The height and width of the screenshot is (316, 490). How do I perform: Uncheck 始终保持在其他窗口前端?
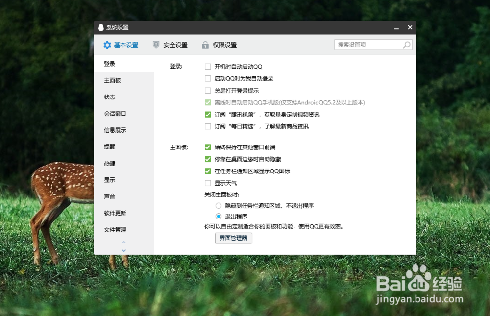208,147
